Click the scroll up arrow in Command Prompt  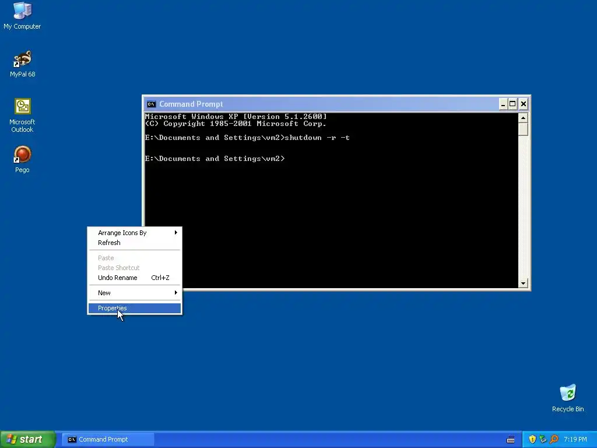click(x=523, y=118)
